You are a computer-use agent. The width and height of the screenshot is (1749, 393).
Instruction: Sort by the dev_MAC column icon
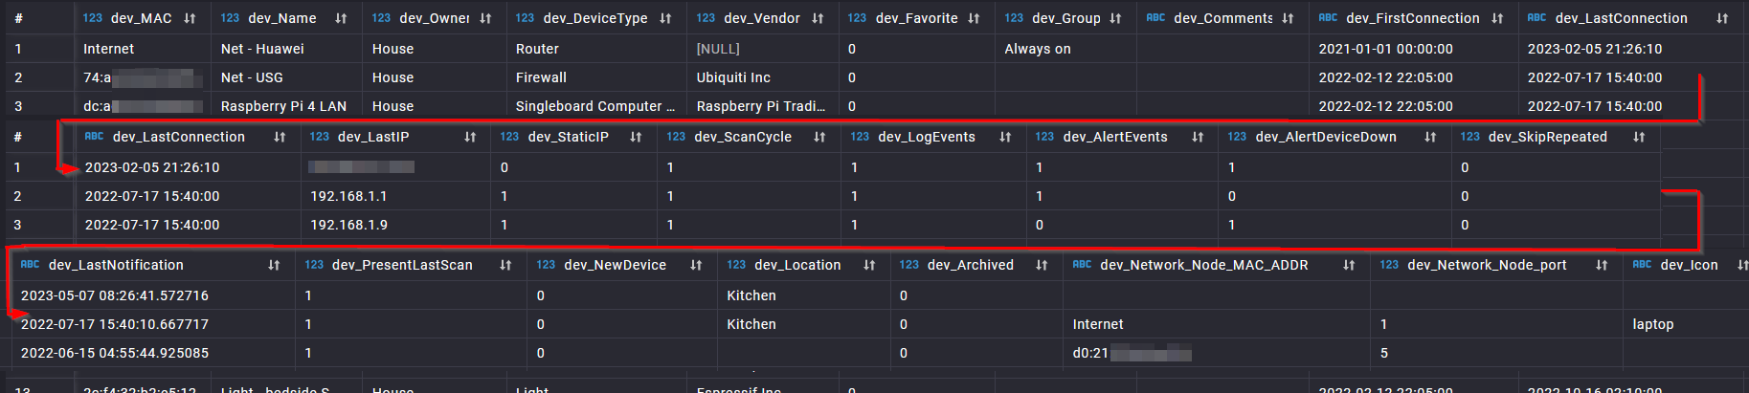(190, 18)
